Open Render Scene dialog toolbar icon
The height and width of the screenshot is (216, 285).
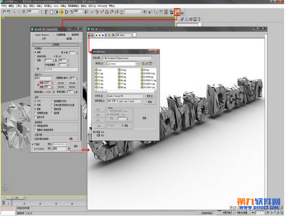177,12
